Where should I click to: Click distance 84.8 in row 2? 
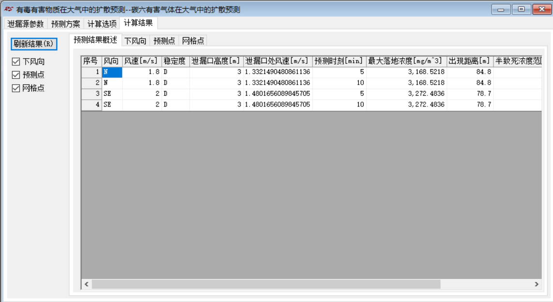470,83
